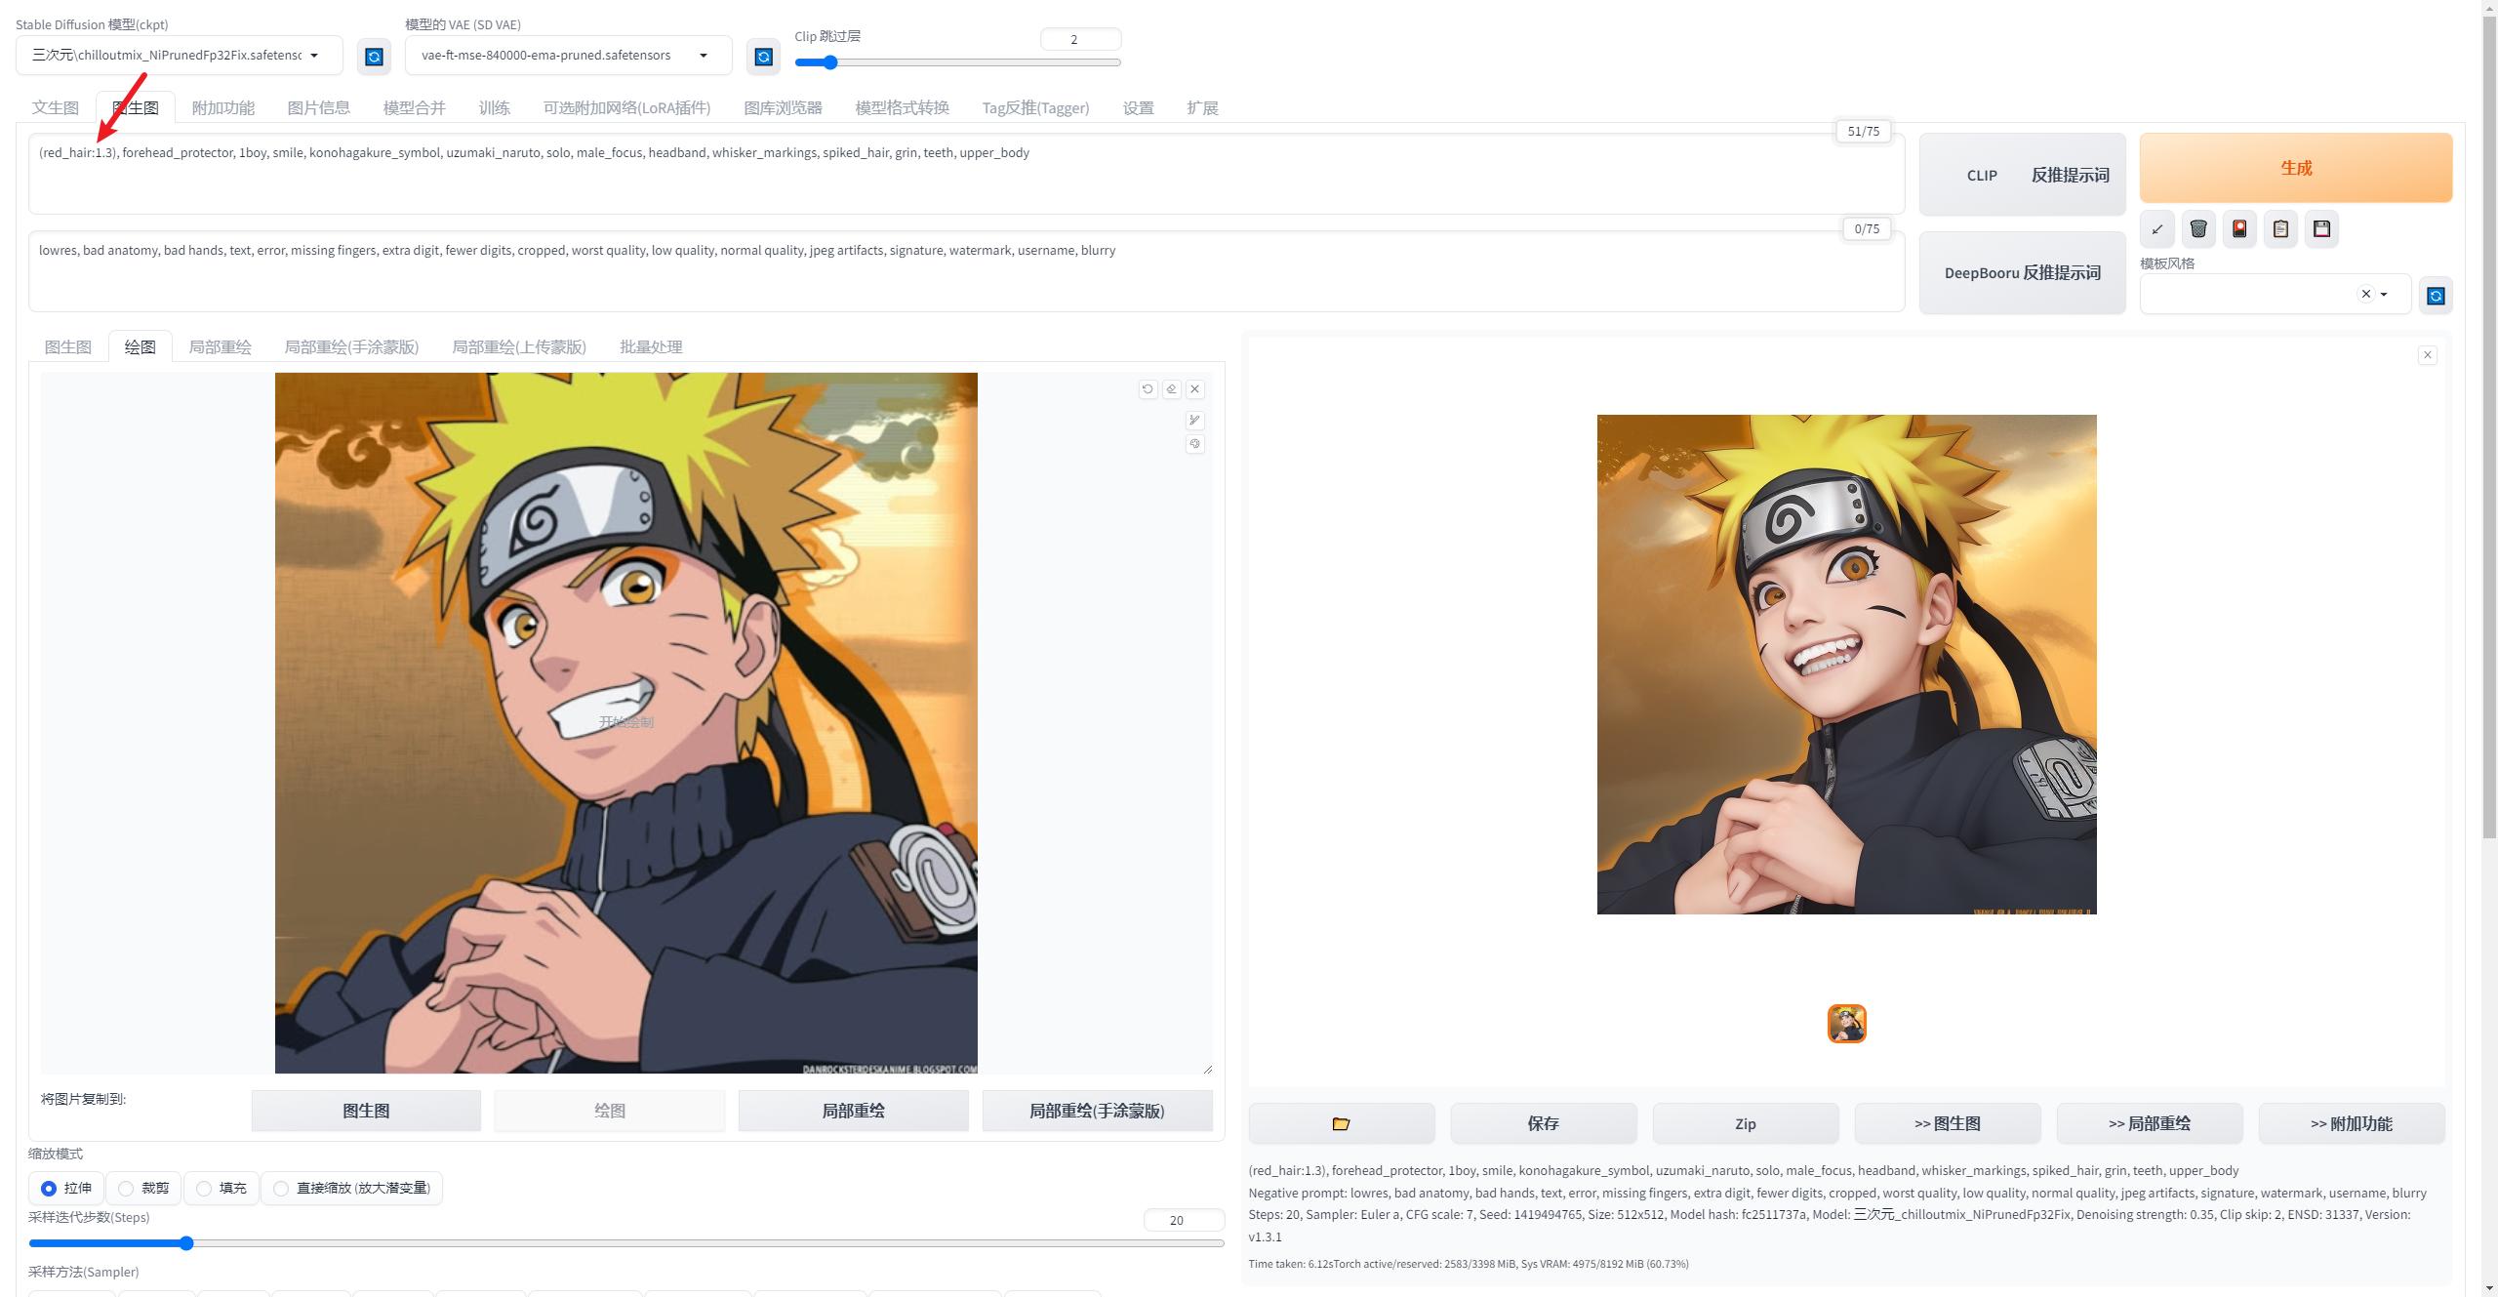Screen dimensions: 2498x1297
Task: Enable the 填充 resize mode
Action: coord(204,1188)
